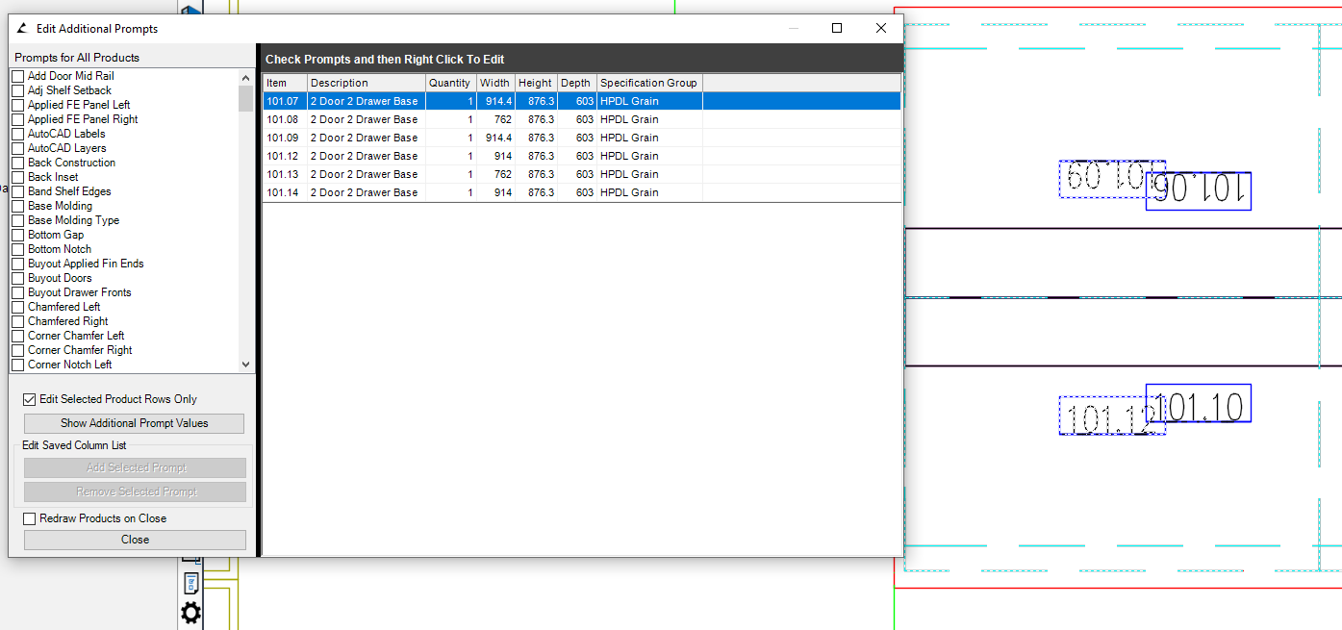Click height 876.3 in row 101.09

[x=536, y=138]
